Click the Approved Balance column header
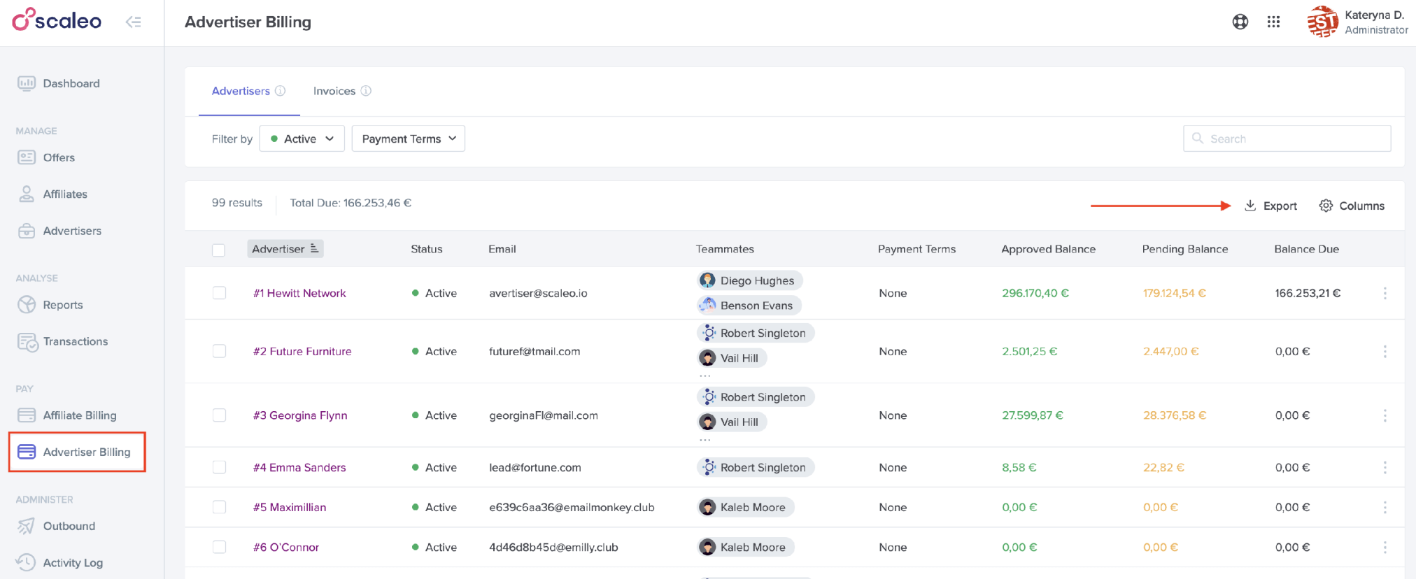Image resolution: width=1416 pixels, height=579 pixels. pyautogui.click(x=1048, y=249)
